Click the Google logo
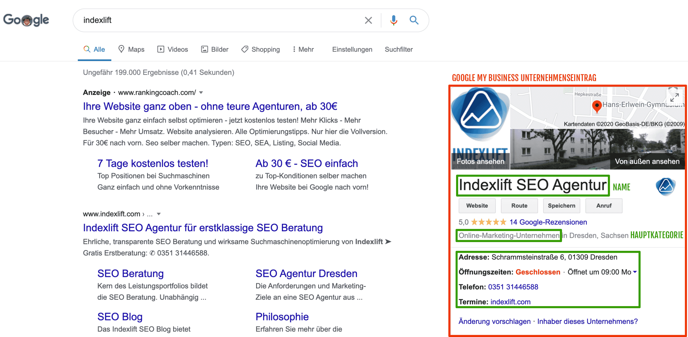Image resolution: width=688 pixels, height=337 pixels. click(26, 20)
